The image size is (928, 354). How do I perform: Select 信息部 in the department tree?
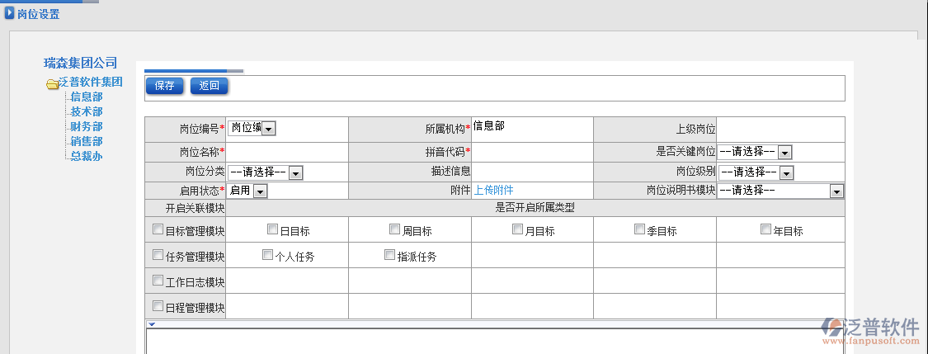pos(86,97)
